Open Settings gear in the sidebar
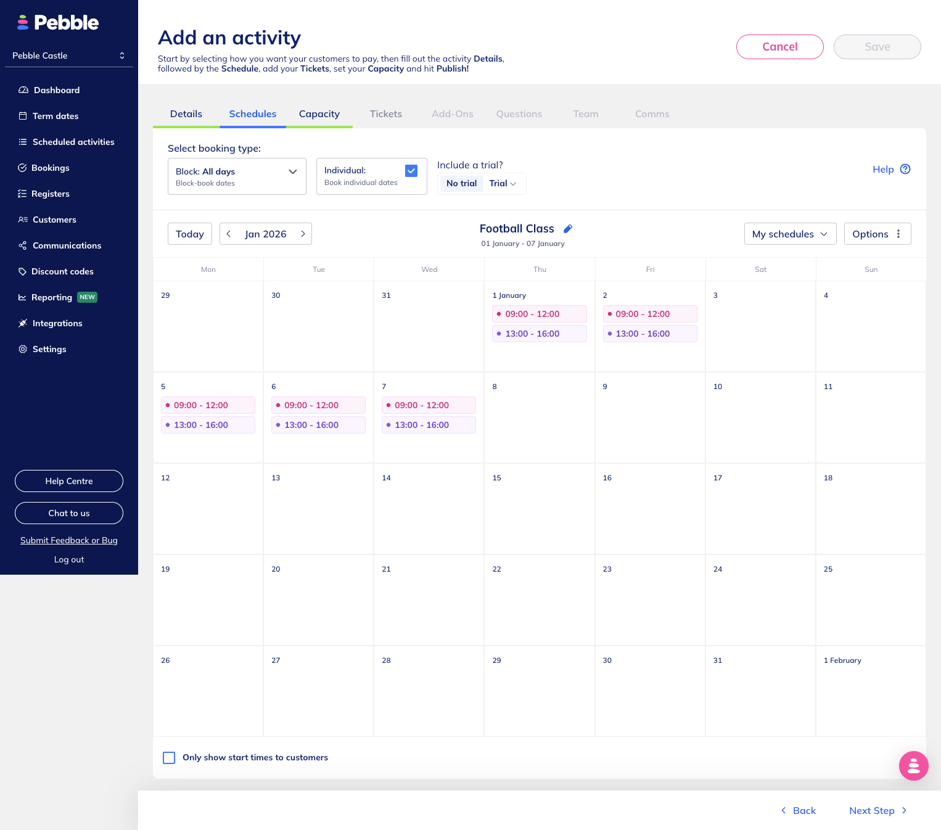 click(x=23, y=349)
